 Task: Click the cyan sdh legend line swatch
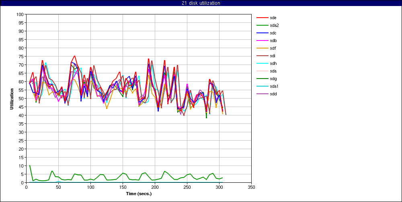262,64
